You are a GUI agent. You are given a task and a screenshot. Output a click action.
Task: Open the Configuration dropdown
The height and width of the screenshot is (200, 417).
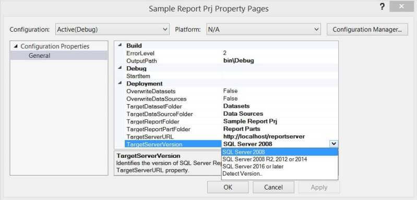(112, 30)
